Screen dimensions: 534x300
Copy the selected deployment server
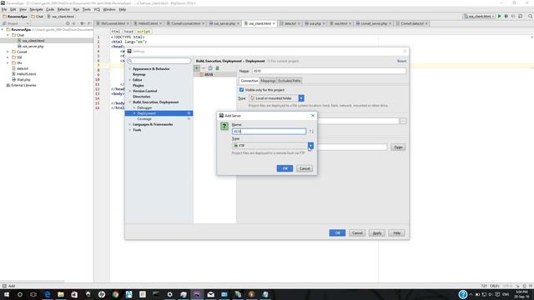click(x=210, y=68)
